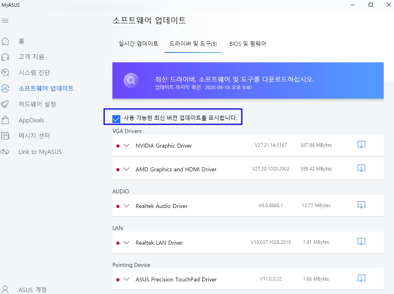Select the 드라이버 및 도구(8) tab
This screenshot has width=394, height=294.
[x=193, y=44]
